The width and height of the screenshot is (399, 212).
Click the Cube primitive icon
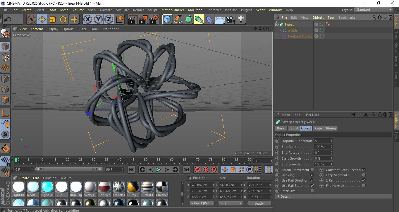(167, 20)
